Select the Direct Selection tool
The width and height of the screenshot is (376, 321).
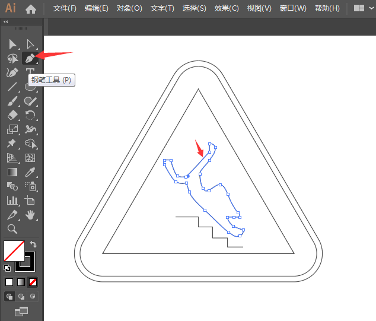[30, 44]
